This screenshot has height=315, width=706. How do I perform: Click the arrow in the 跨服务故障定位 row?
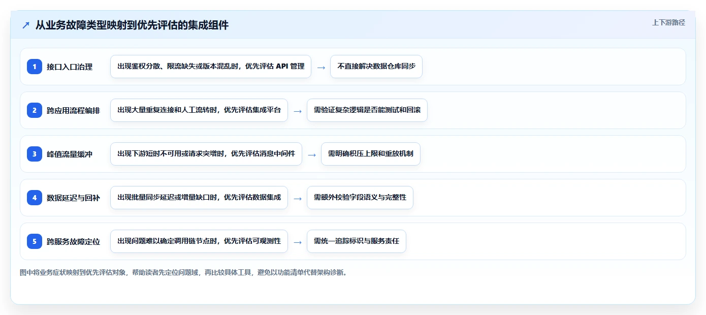click(298, 242)
